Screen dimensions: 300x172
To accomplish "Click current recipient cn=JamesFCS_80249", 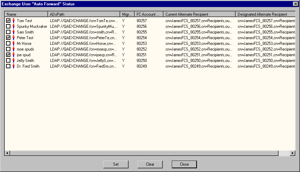I will pyautogui.click(x=199, y=66).
